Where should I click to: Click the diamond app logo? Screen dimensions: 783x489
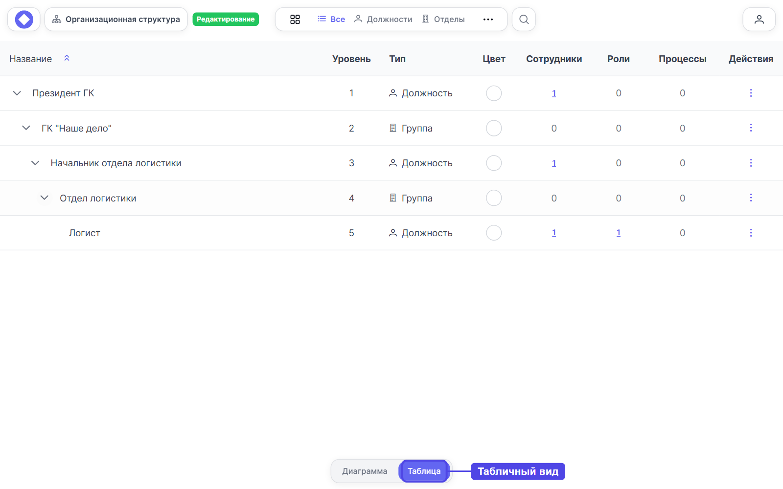point(24,20)
